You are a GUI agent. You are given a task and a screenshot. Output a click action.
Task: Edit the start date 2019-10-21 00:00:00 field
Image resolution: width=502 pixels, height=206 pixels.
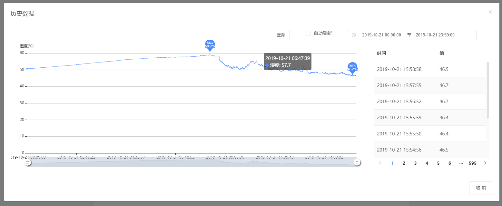click(381, 35)
